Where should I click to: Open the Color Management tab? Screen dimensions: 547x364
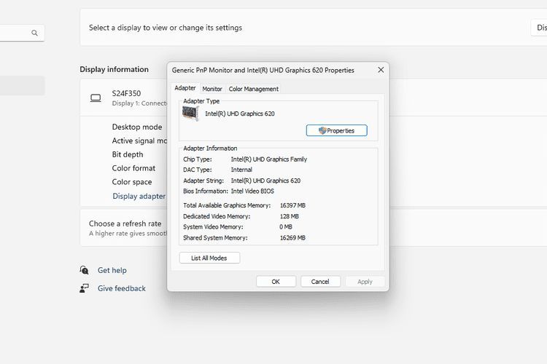coord(253,89)
